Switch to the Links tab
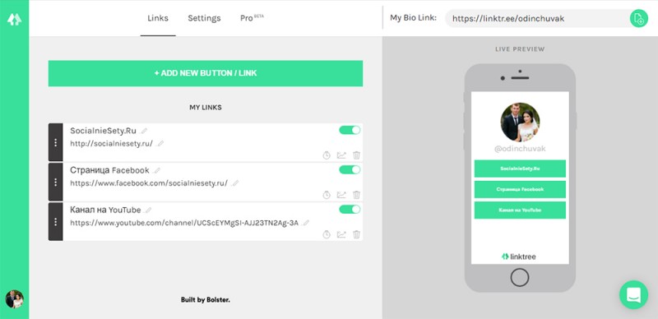 (158, 18)
